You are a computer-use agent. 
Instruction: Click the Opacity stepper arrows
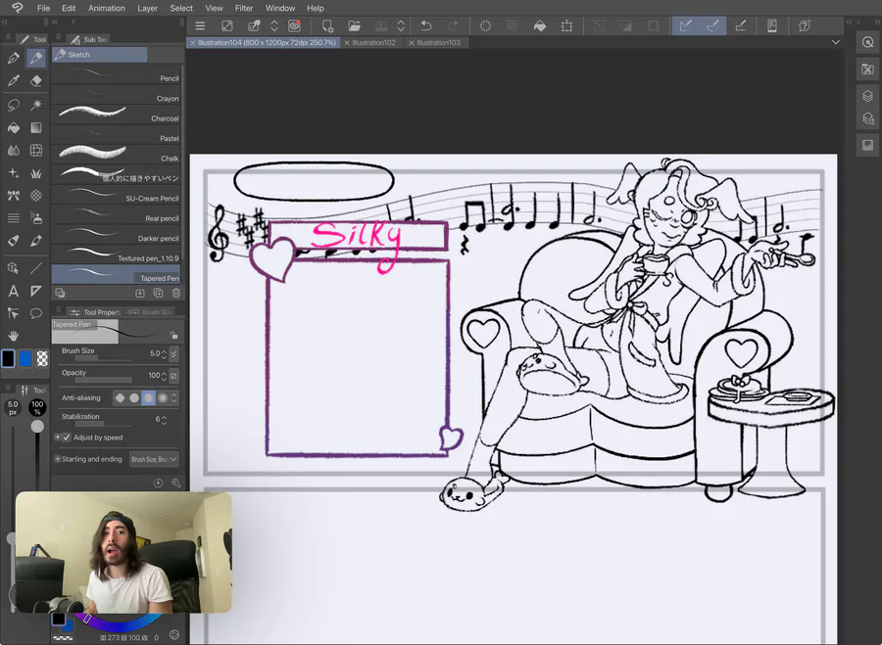pos(164,375)
